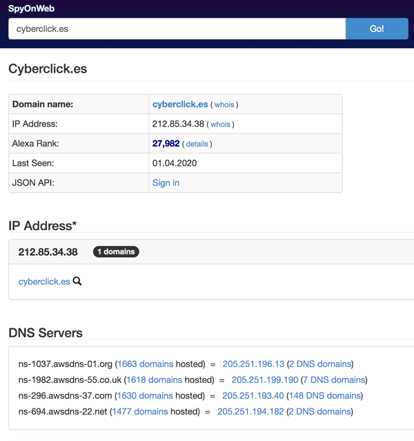Screen dimensions: 414x441
Task: Open 148 DNS domains link
Action: 325,395
